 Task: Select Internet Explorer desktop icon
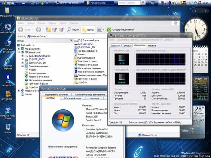8,64
